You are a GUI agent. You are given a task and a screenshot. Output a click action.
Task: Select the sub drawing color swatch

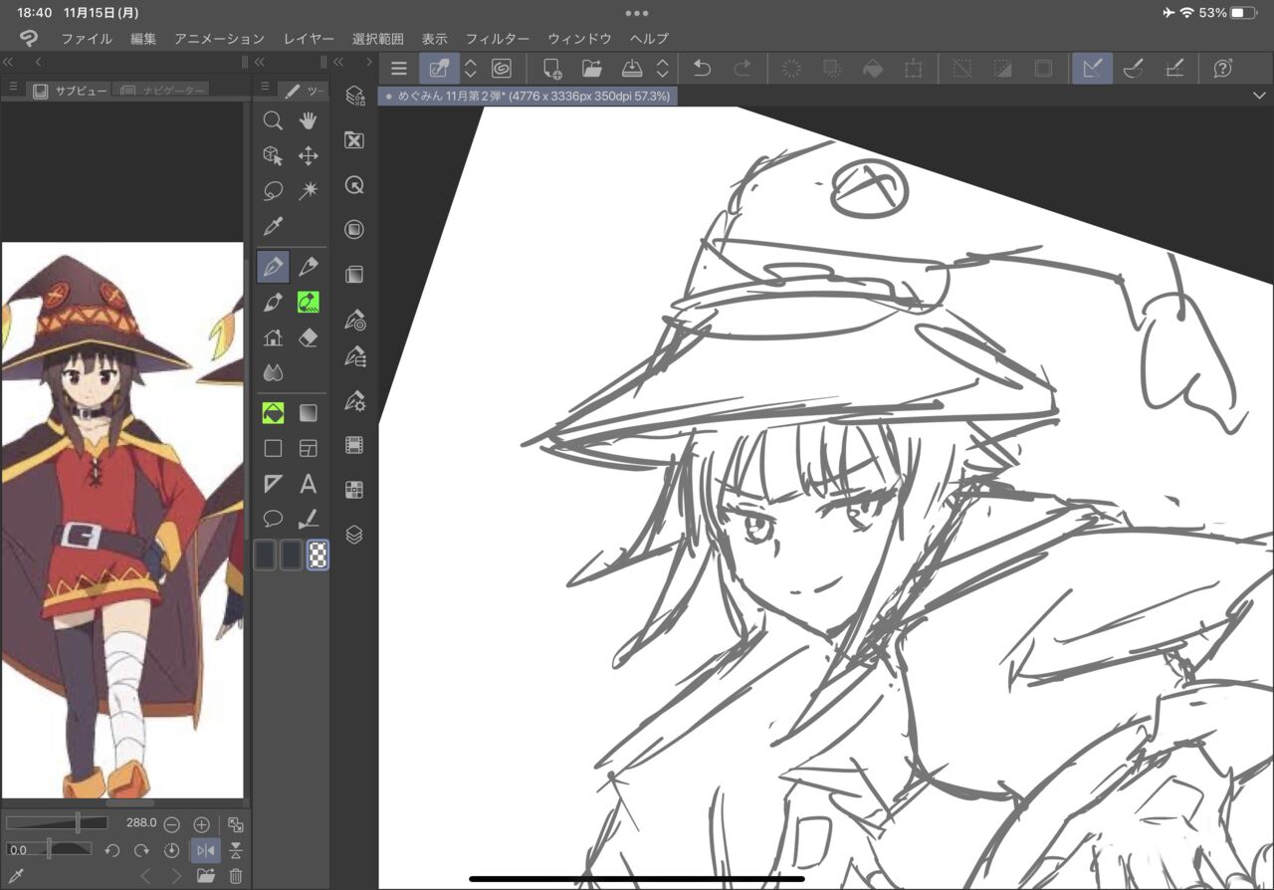[291, 555]
